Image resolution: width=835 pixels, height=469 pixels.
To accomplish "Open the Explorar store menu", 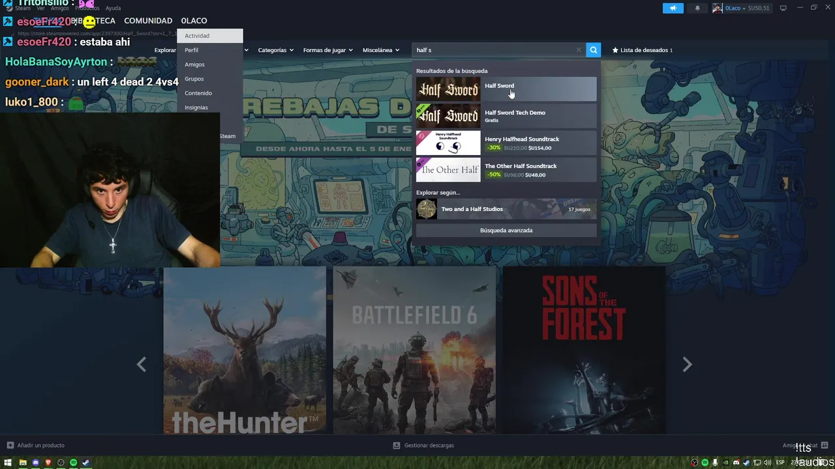I will click(165, 50).
